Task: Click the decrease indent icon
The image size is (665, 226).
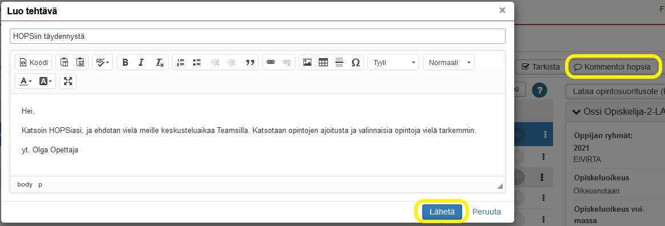Action: (215, 62)
